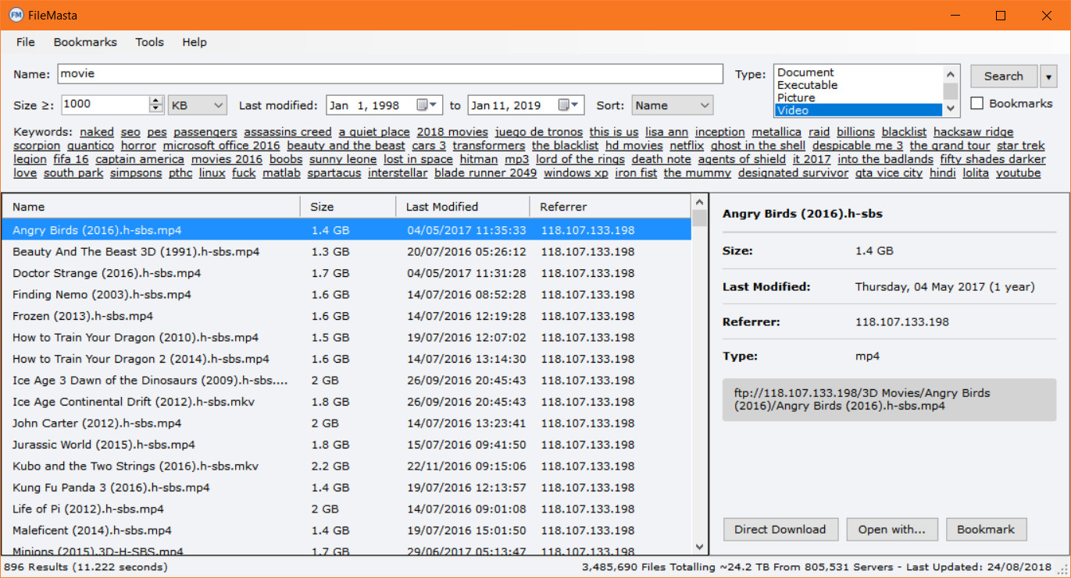Open the Tools menu
Image resolution: width=1071 pixels, height=578 pixels.
(149, 42)
